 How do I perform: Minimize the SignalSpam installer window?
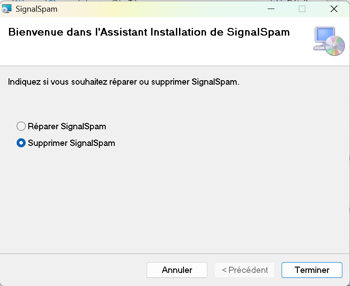click(x=271, y=9)
